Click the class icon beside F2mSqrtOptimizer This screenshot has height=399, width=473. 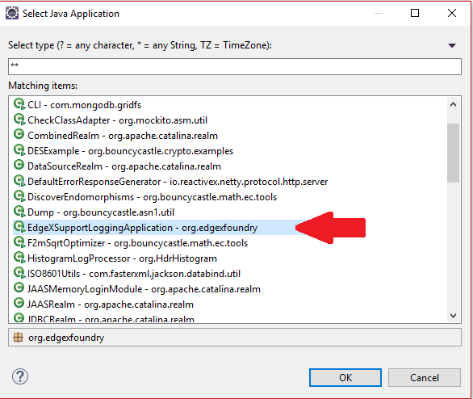click(x=19, y=242)
